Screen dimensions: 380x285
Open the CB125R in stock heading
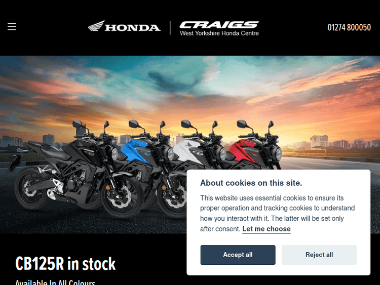(65, 264)
